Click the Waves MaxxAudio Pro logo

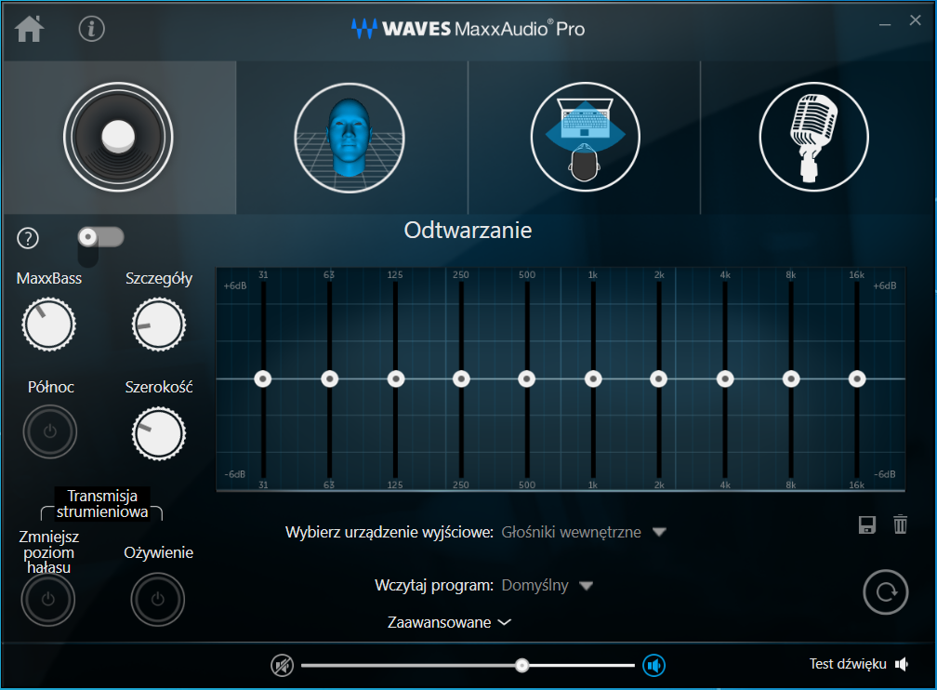(468, 28)
